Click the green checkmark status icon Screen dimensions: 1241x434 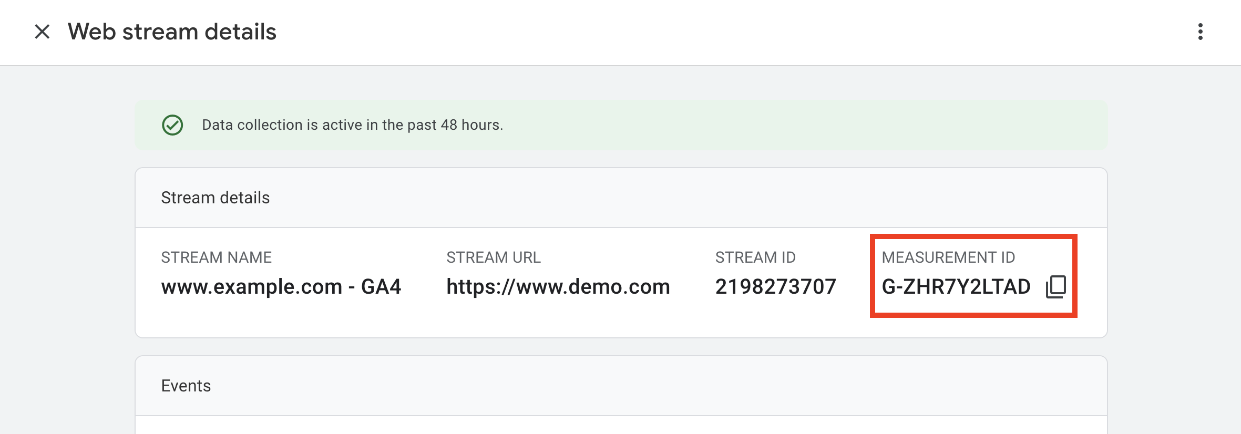coord(172,125)
